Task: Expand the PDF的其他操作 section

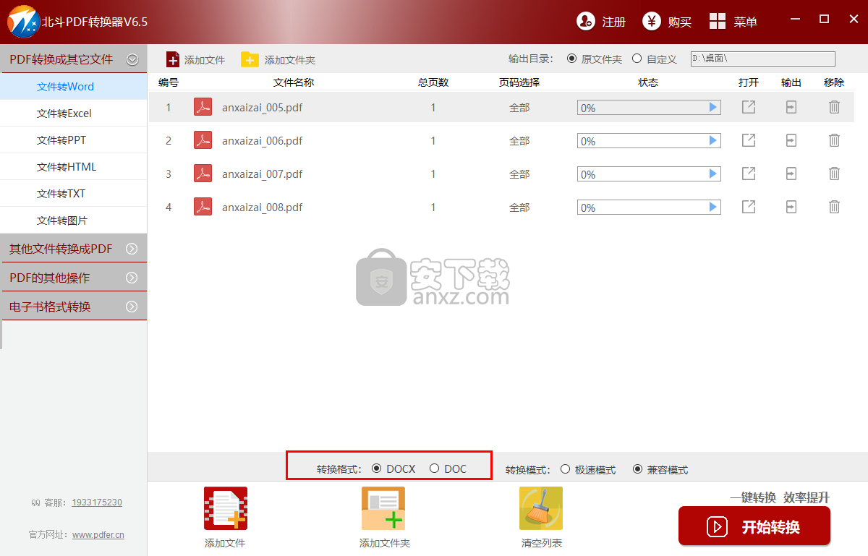Action: tap(132, 278)
